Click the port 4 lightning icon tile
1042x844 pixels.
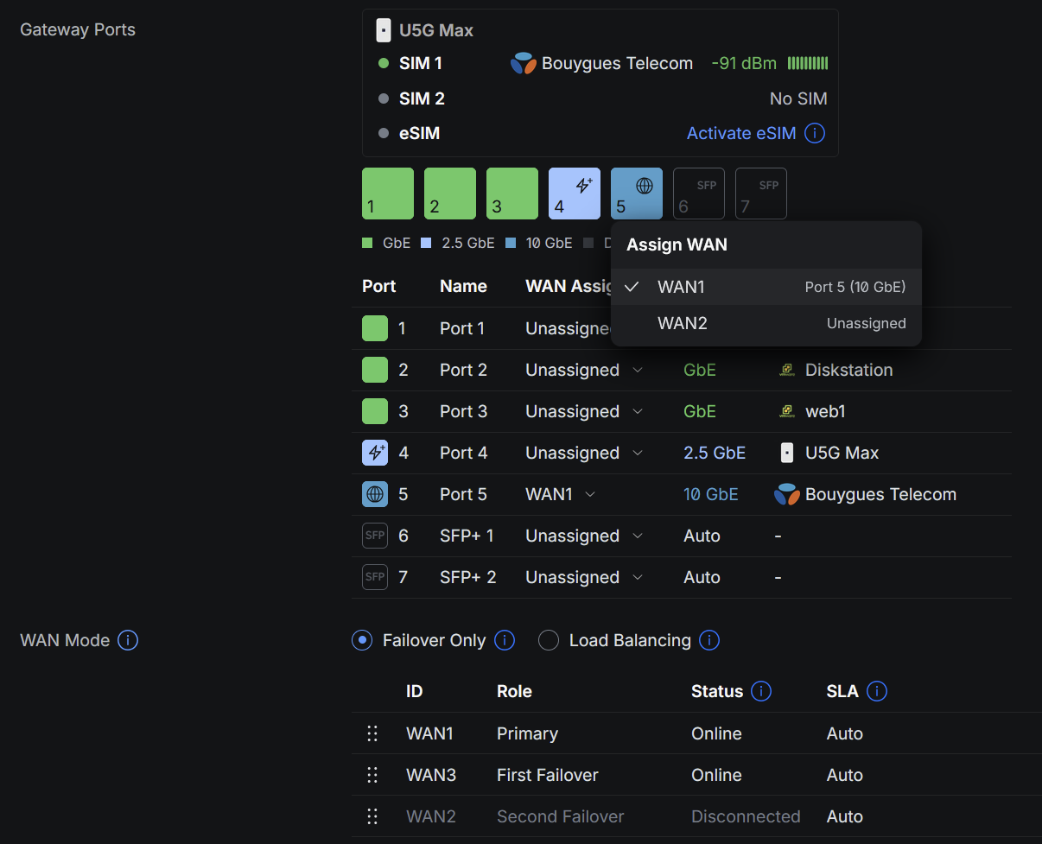(574, 194)
